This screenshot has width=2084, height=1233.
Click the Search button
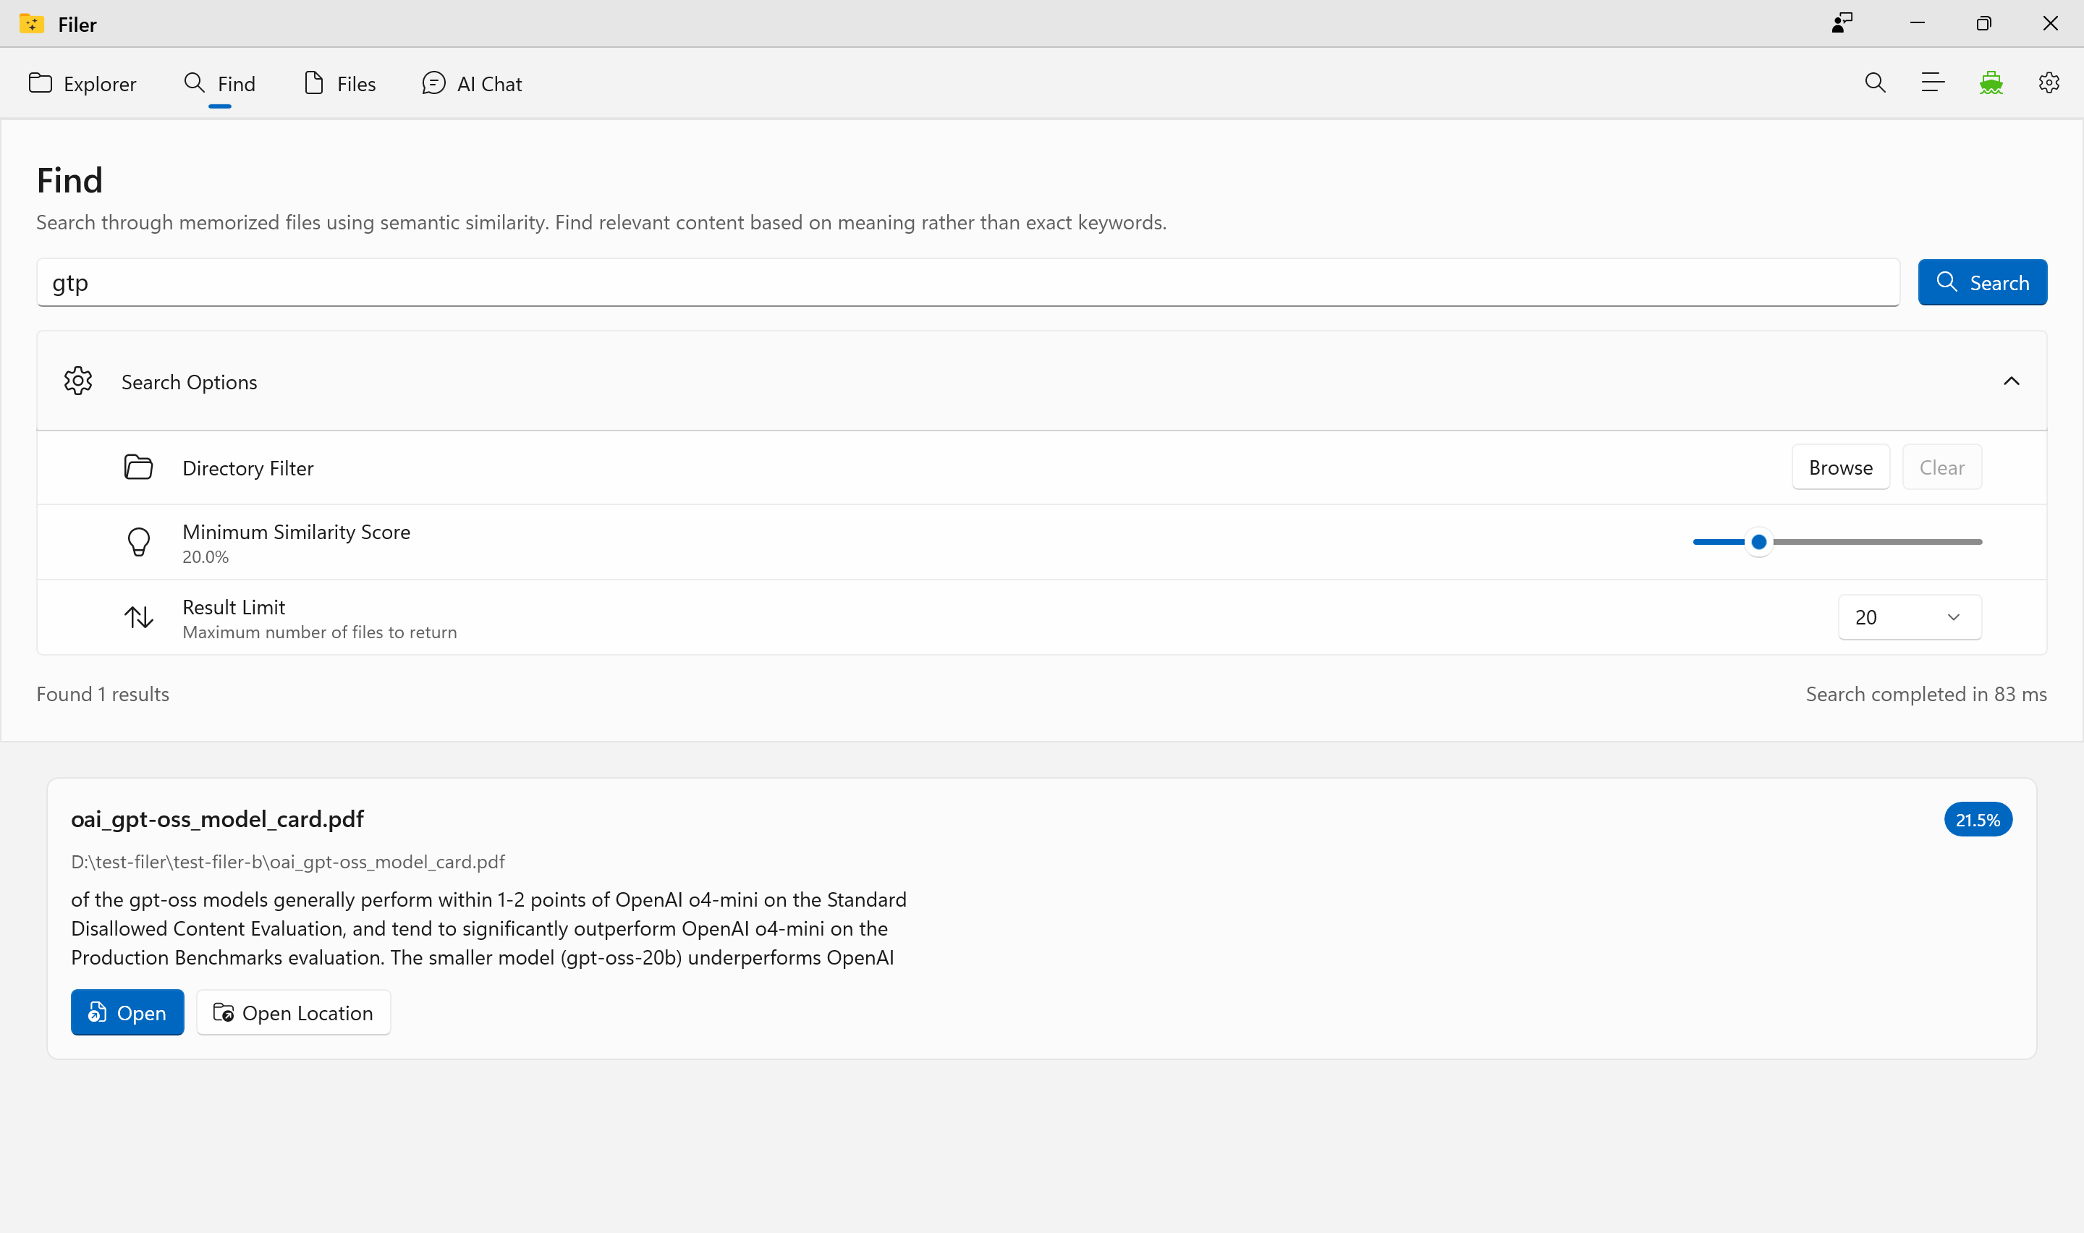(x=1982, y=281)
